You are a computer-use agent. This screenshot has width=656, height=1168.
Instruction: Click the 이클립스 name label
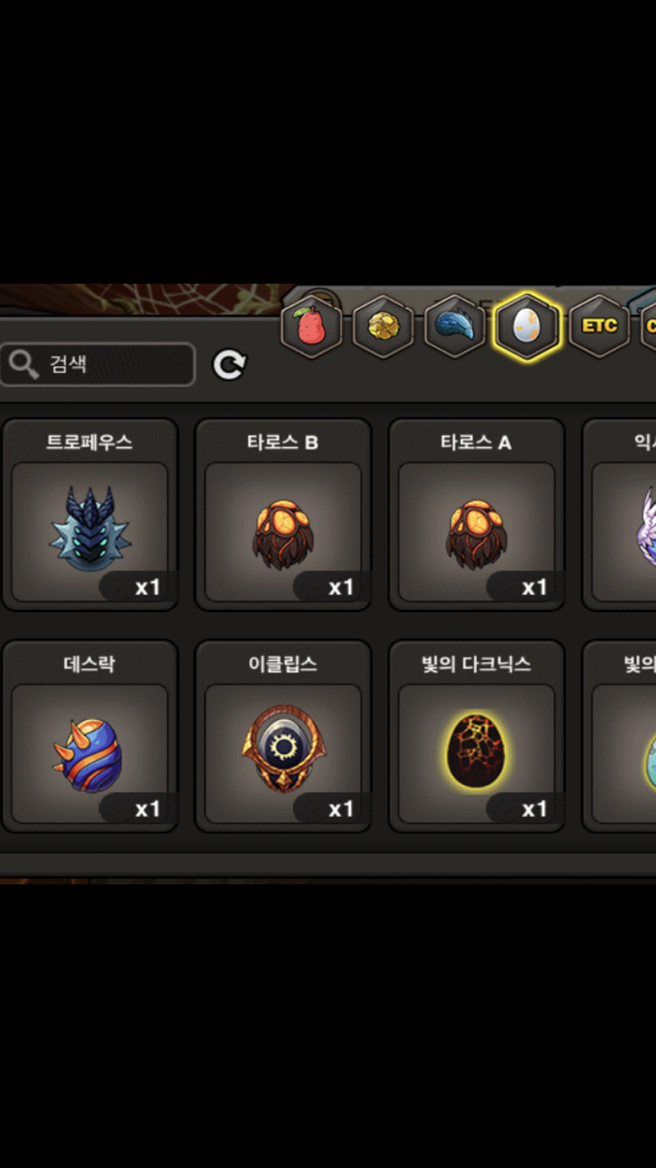point(283,664)
